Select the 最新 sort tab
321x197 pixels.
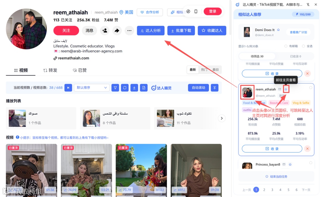pos(193,70)
